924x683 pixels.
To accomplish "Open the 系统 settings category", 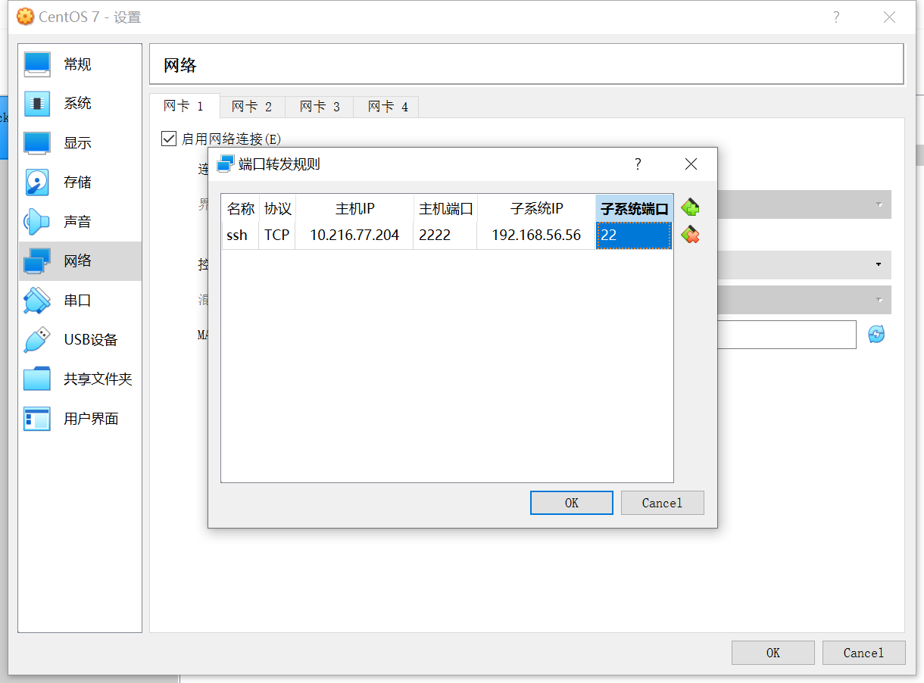I will 80,104.
